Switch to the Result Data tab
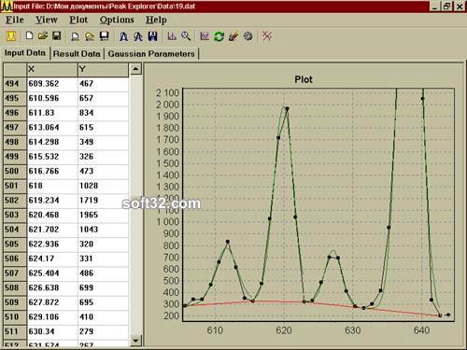This screenshot has width=467, height=350. (77, 54)
